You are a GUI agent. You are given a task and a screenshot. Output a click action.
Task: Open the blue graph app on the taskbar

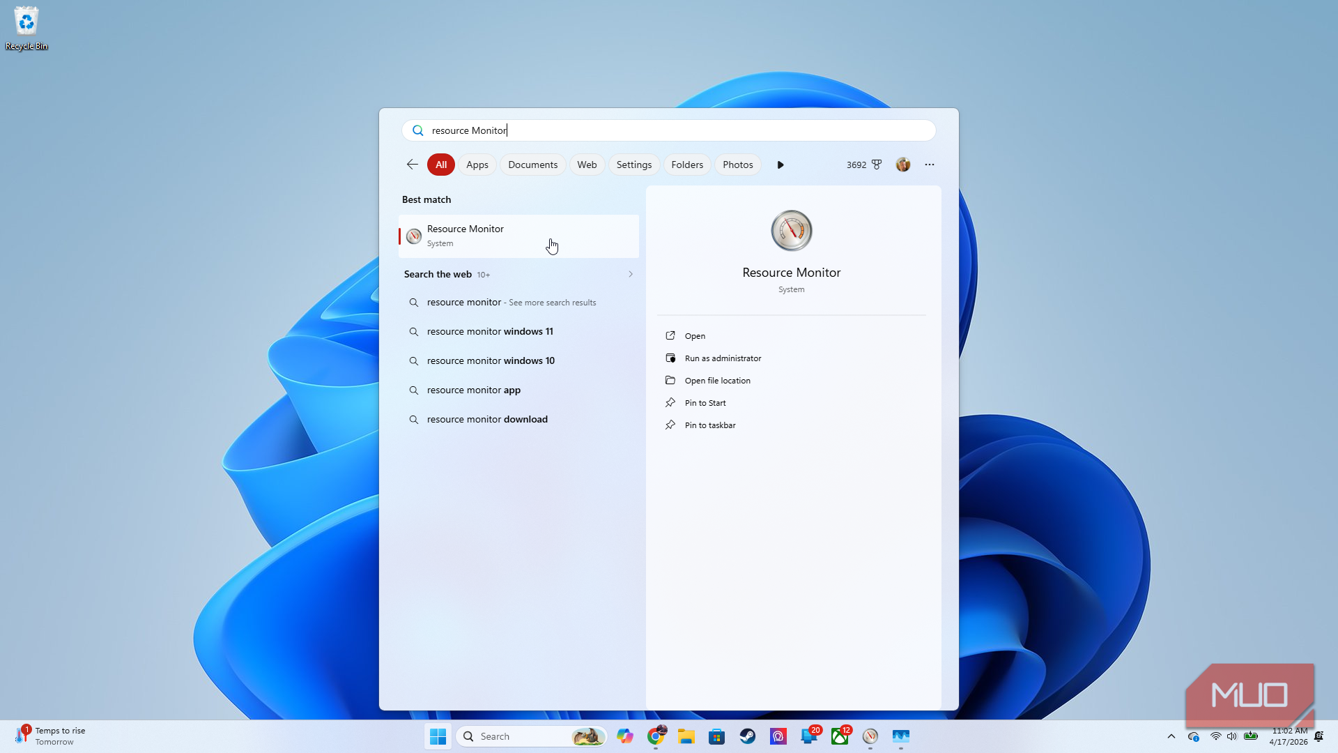(x=901, y=736)
